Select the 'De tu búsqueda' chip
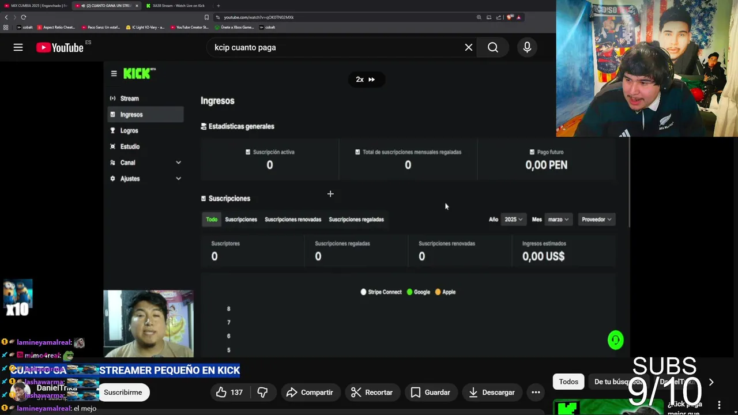Image resolution: width=738 pixels, height=415 pixels. tap(620, 382)
